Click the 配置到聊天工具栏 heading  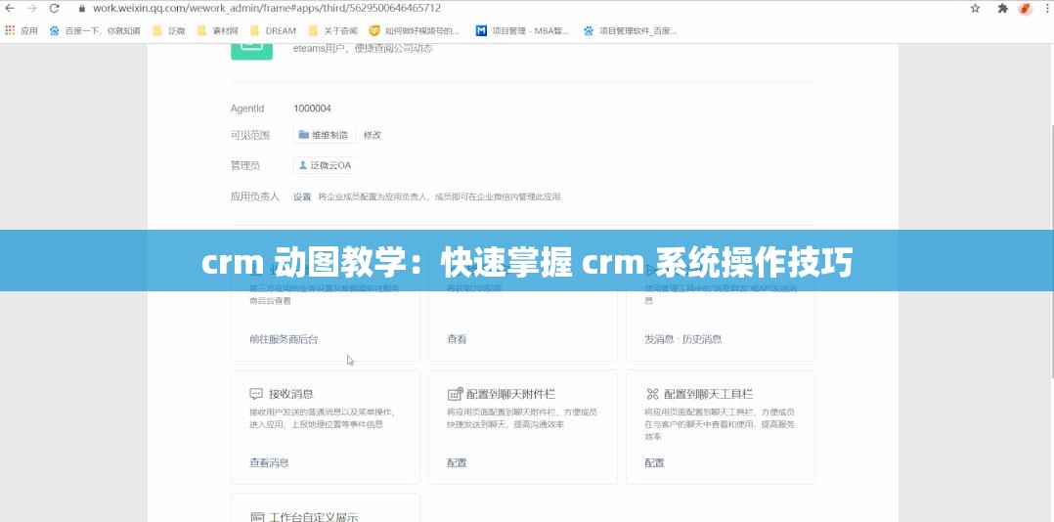709,394
